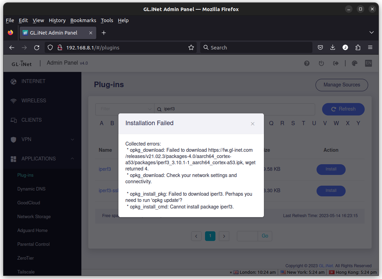382x279 pixels.
Task: Click the plug-in search field containing iperf3
Action: (234, 109)
